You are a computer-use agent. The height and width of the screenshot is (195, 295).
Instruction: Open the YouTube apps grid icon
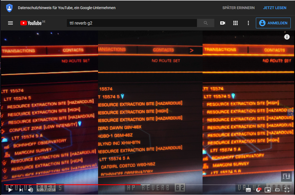point(236,23)
